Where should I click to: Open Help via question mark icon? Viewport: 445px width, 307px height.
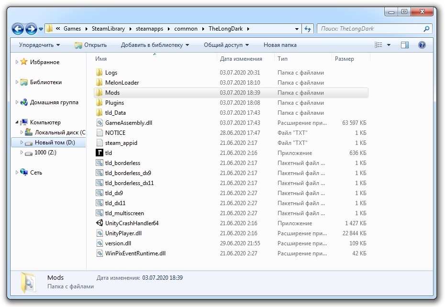(x=422, y=45)
